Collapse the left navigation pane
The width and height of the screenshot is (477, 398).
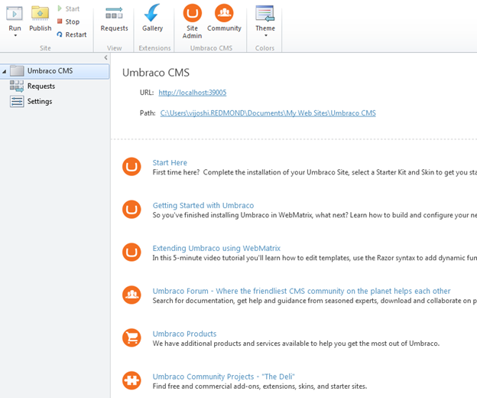click(105, 58)
